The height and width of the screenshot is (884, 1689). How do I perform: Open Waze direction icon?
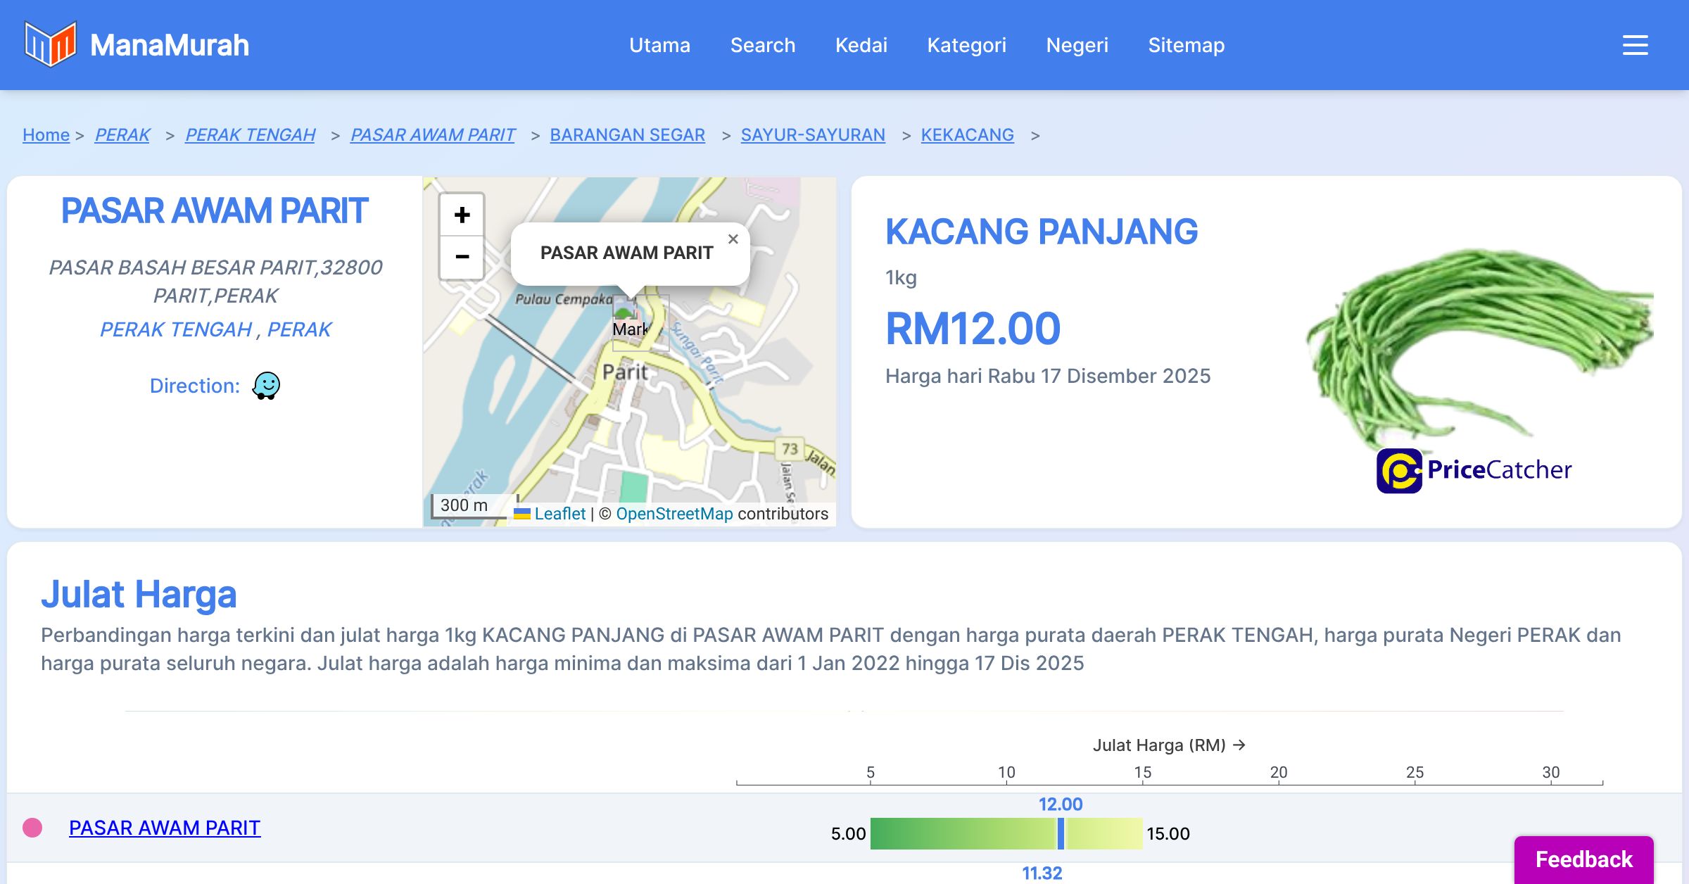pyautogui.click(x=266, y=386)
